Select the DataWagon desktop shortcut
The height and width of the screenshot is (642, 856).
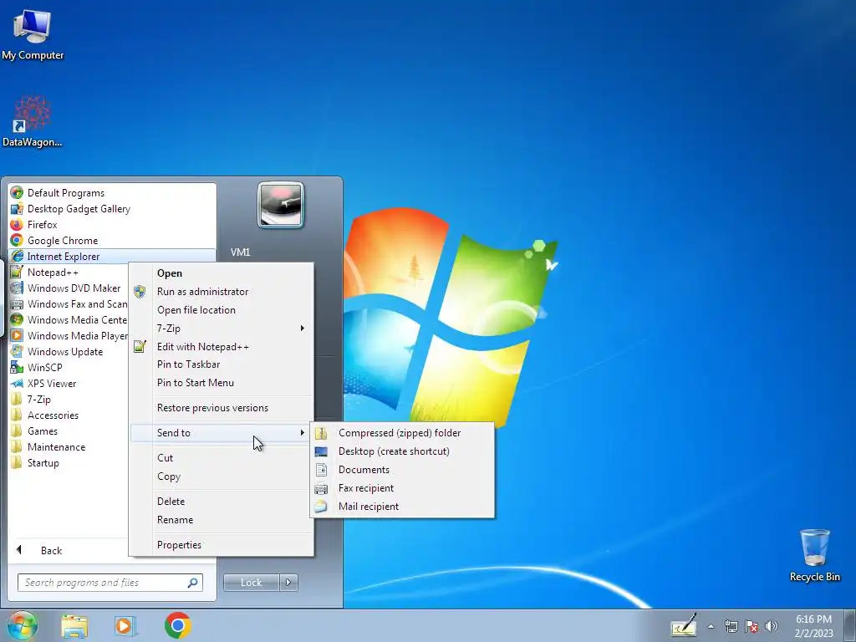tap(33, 121)
